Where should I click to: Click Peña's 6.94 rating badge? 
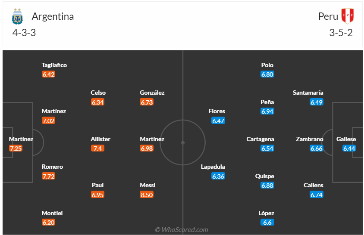pyautogui.click(x=267, y=111)
